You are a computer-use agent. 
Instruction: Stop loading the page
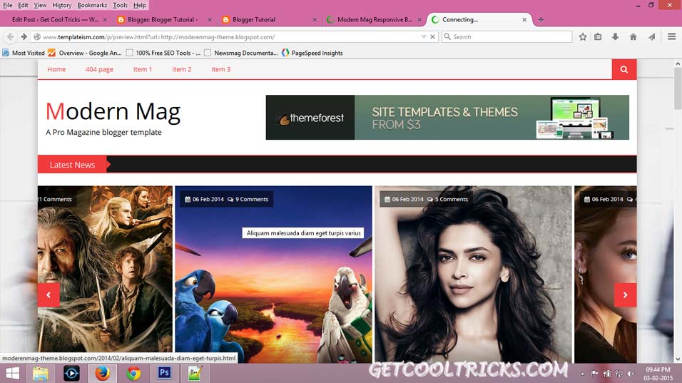pos(432,37)
